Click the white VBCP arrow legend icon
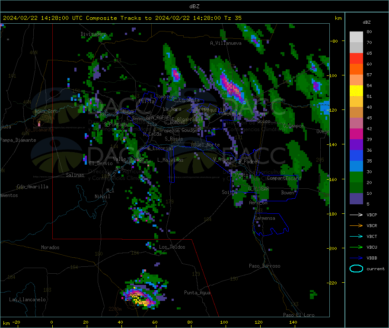 point(356,215)
